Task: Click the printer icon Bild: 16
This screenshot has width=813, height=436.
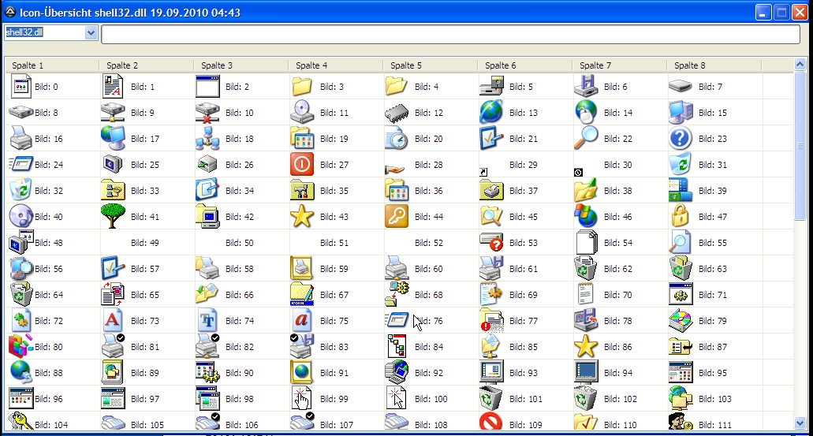Action: [20, 139]
